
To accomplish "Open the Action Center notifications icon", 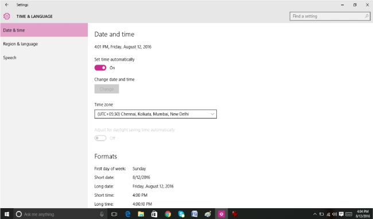I will [x=341, y=214].
